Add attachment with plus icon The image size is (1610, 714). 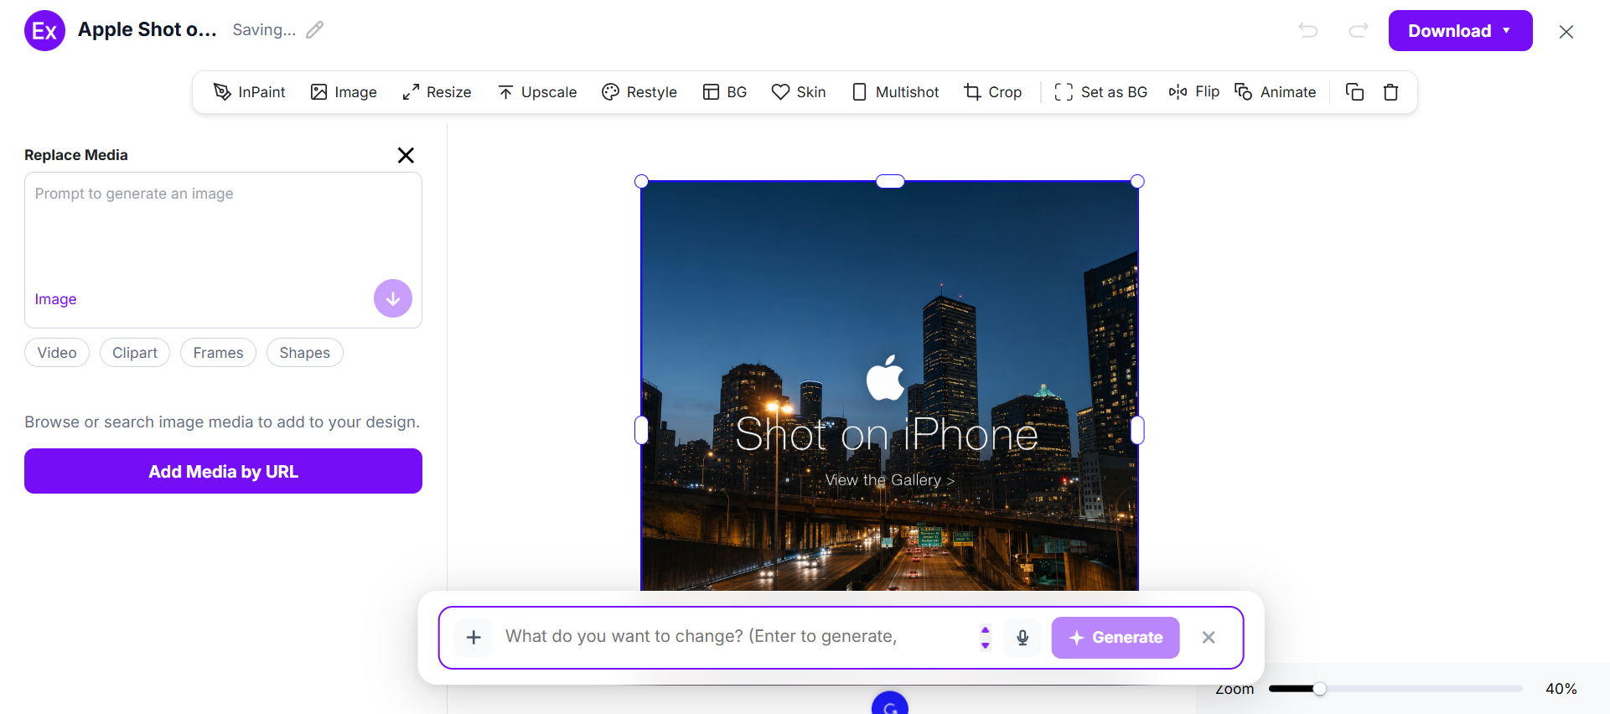coord(474,638)
